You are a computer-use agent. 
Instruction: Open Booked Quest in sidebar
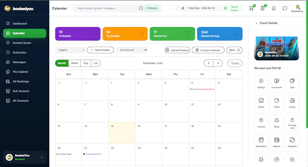pos(25,43)
